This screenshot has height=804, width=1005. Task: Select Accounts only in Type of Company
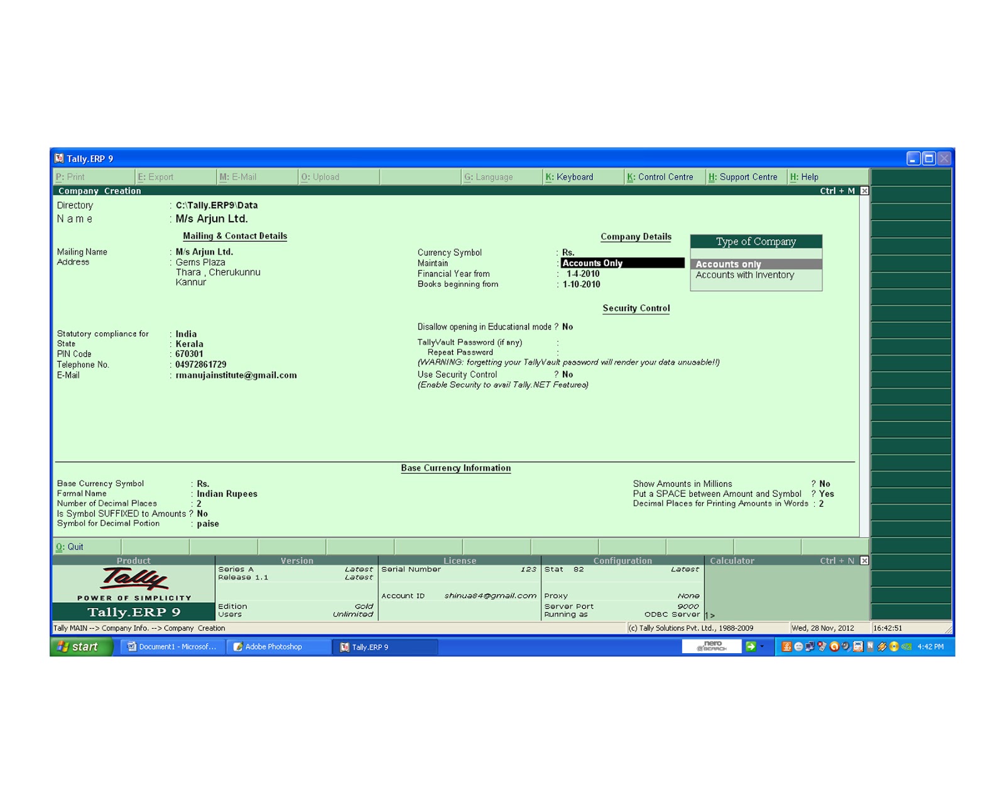pyautogui.click(x=756, y=264)
